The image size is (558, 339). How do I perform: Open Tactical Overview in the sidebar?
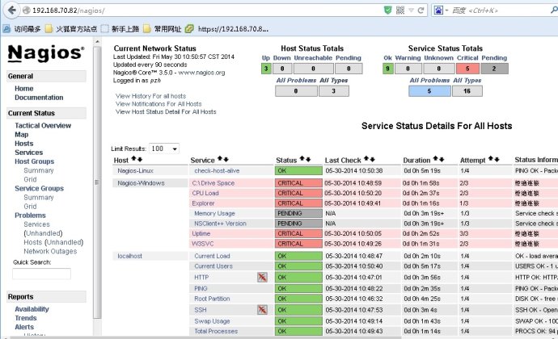point(43,125)
